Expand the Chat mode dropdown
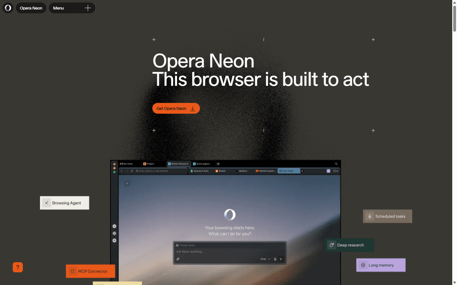 265,259
